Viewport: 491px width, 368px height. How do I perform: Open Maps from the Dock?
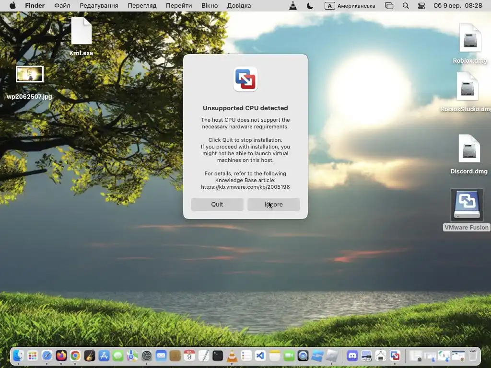pos(132,356)
